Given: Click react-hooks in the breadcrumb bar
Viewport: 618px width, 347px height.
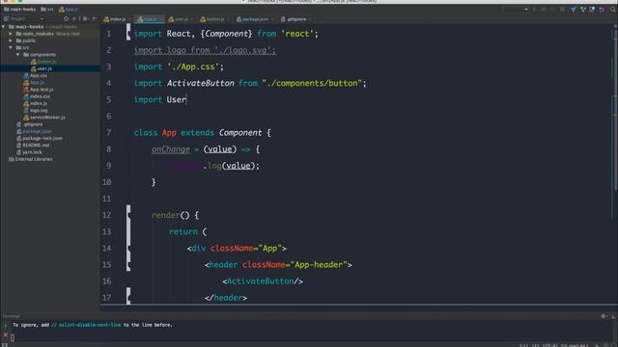Looking at the screenshot, I should pos(19,9).
